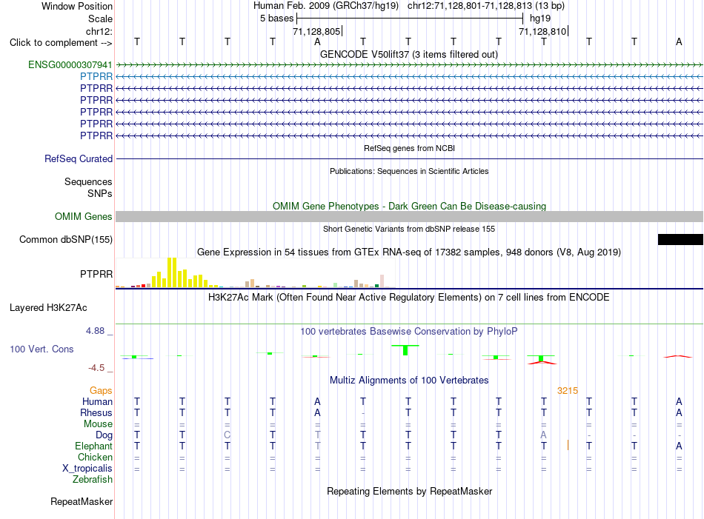Click the orange insertion tick in the Elephant row

[x=568, y=445]
